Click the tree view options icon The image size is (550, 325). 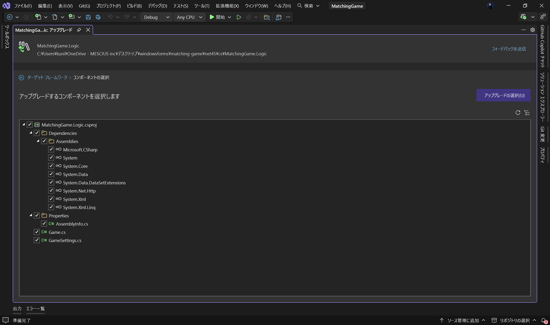coord(527,113)
